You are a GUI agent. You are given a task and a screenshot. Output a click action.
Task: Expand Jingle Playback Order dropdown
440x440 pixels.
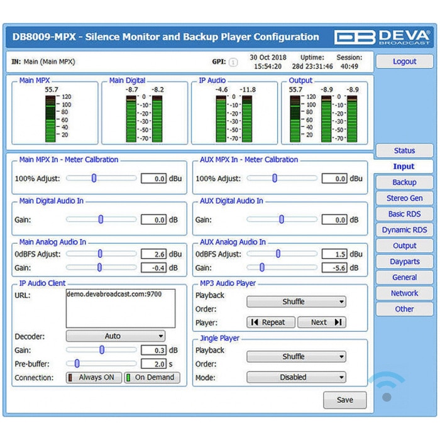pos(296,356)
